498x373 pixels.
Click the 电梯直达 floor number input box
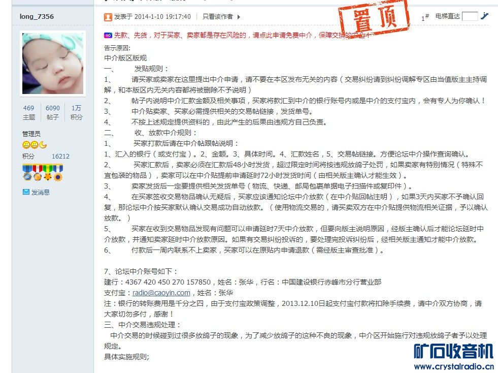pyautogui.click(x=470, y=16)
